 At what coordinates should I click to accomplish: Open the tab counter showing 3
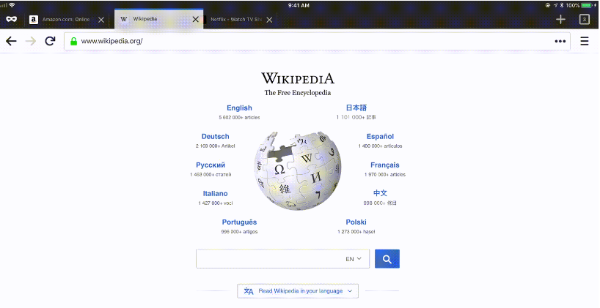(585, 20)
